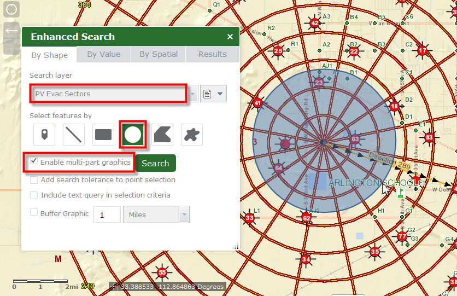
Task: Click the siren marker 62
Action: click(x=306, y=218)
